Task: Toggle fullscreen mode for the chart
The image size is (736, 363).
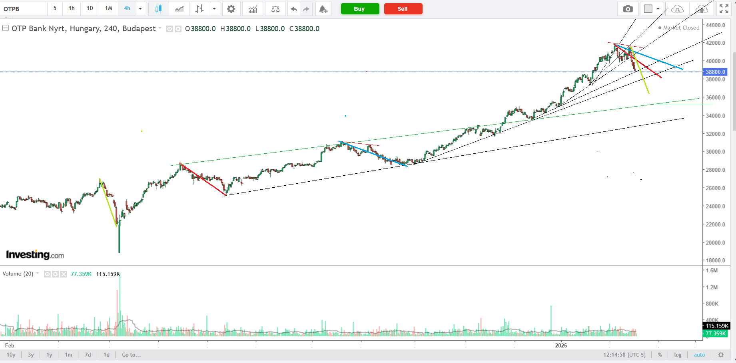Action: (x=724, y=9)
